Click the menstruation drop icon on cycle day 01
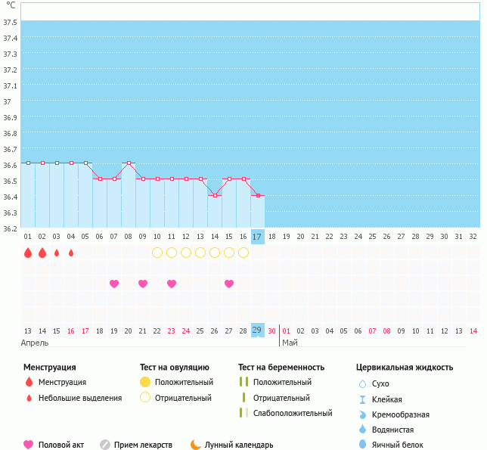Screen dimensions: 487x450 pos(28,253)
